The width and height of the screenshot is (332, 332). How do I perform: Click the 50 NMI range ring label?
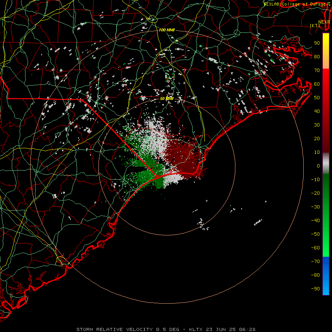tap(167, 98)
